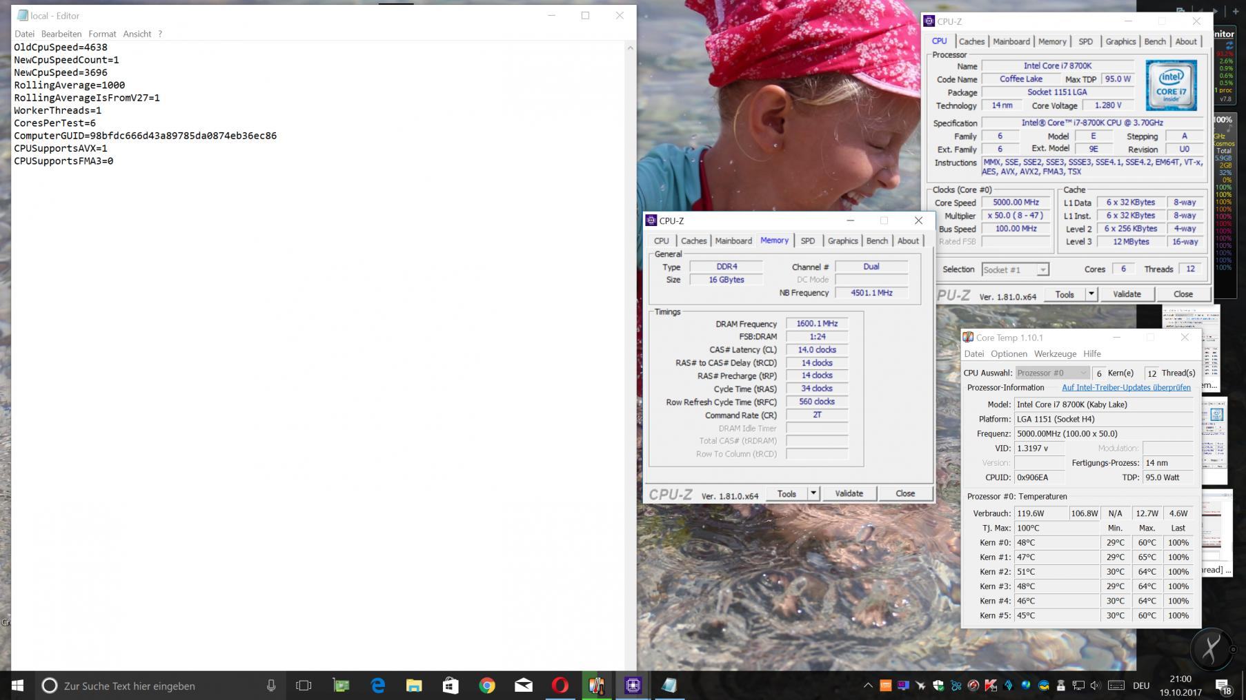Open the Datei menu in Editor
The width and height of the screenshot is (1246, 700).
(24, 34)
